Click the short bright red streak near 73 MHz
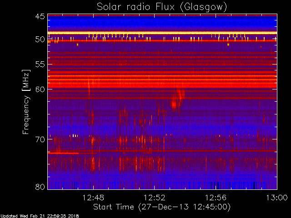Image resolution: width=291 pixels, height=218 pixels. pos(63,153)
